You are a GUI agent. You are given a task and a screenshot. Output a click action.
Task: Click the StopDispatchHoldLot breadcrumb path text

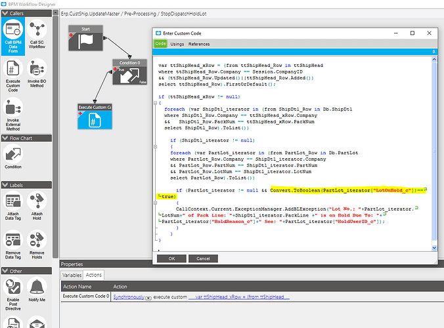[x=183, y=14]
